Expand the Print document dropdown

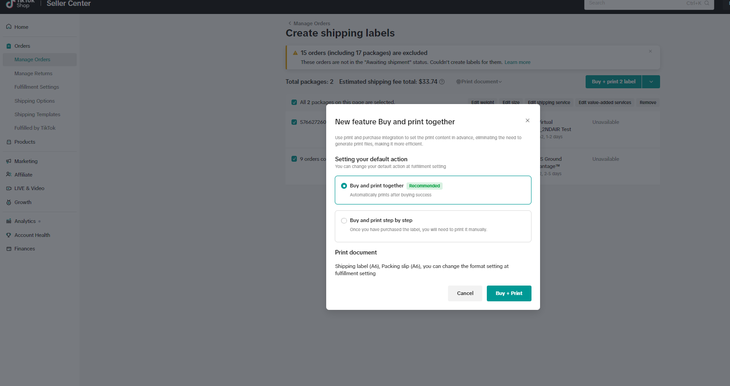tap(479, 82)
